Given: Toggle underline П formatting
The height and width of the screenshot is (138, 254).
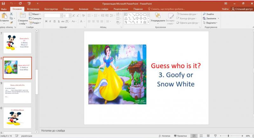Looking at the screenshot, I should [54, 21].
